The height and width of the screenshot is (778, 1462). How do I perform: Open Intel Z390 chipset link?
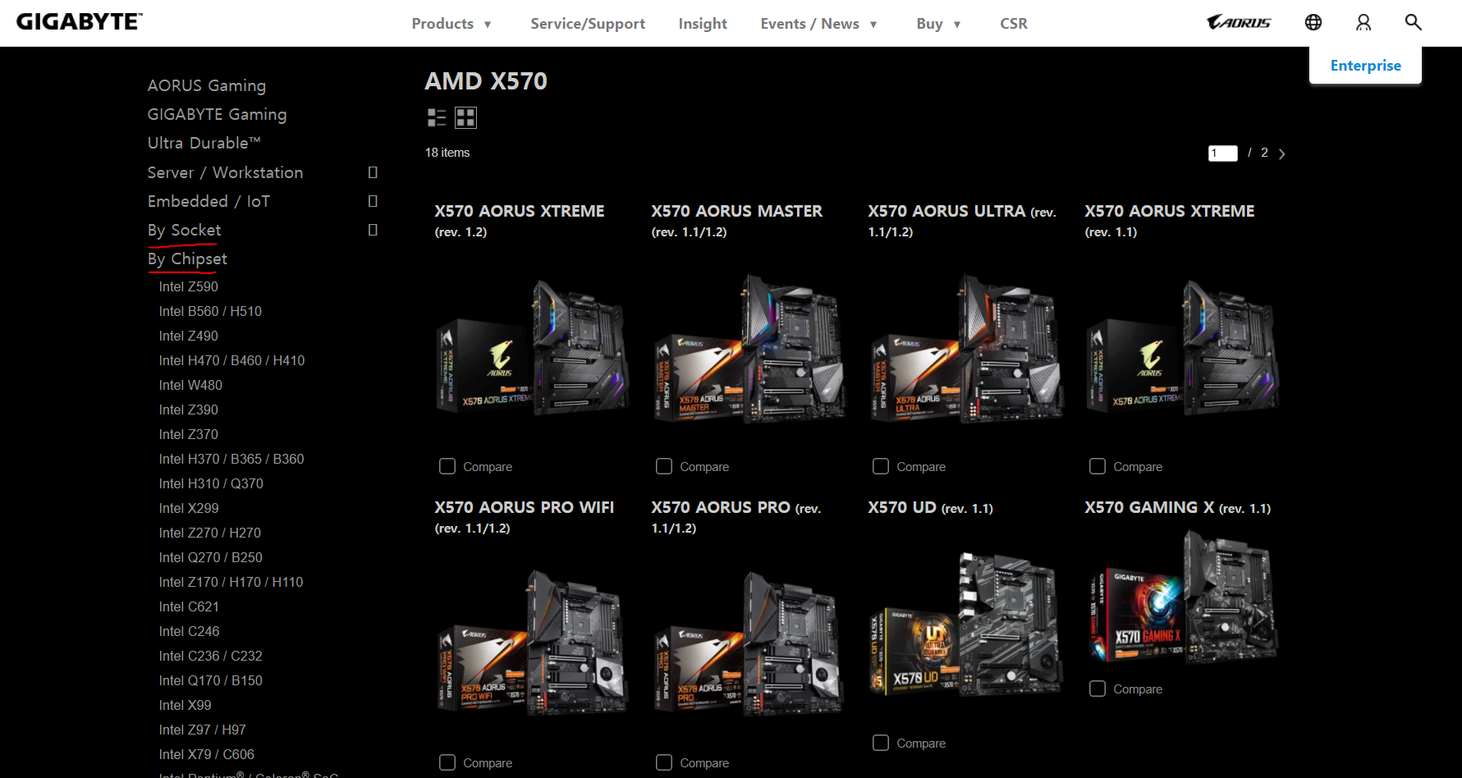click(189, 410)
